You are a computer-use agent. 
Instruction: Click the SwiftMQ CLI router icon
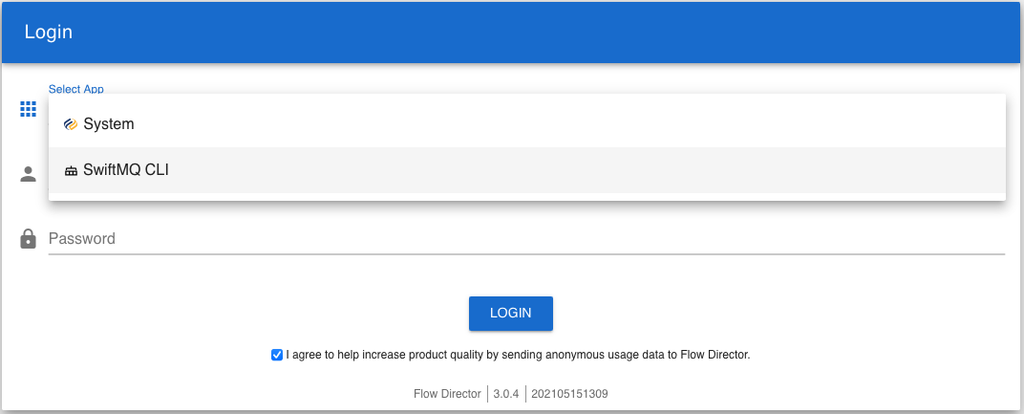tap(71, 171)
